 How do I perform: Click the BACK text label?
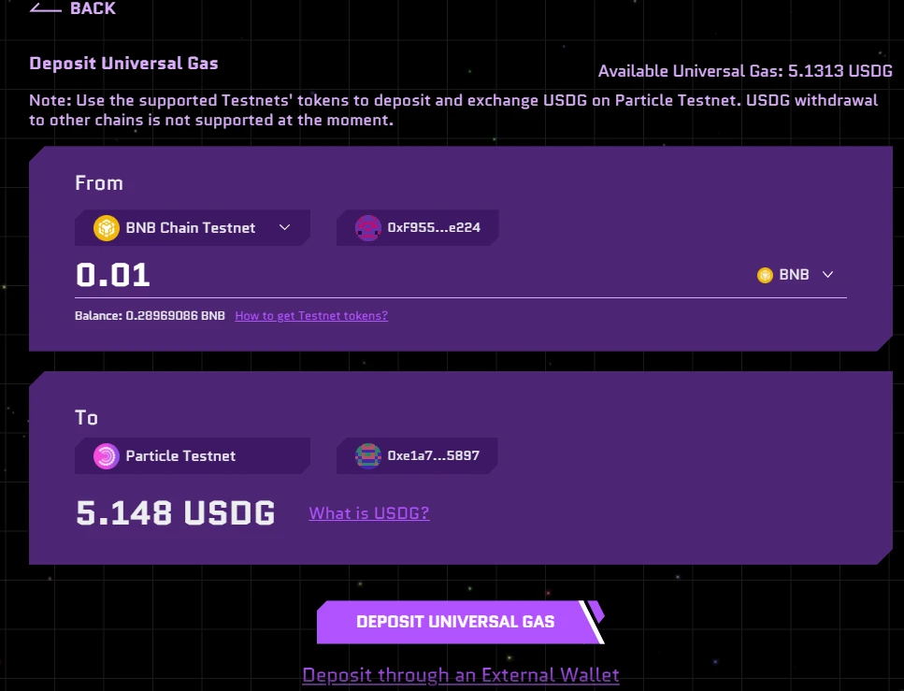point(93,8)
